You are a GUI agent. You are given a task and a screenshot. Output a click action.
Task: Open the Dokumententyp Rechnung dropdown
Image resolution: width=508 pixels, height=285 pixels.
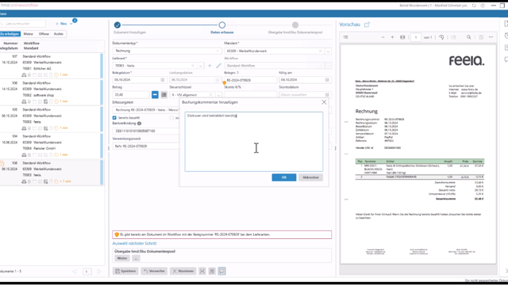coord(167,51)
